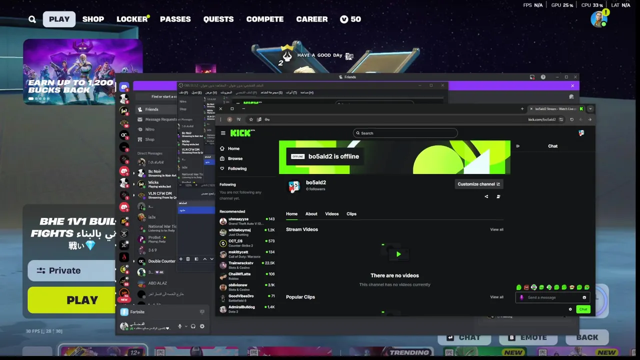Screen dimensions: 640x360
Task: Open Discord inbox icon in title bar
Action: (x=532, y=77)
